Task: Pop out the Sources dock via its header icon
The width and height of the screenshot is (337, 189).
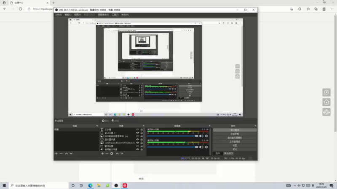Action: pyautogui.click(x=144, y=126)
